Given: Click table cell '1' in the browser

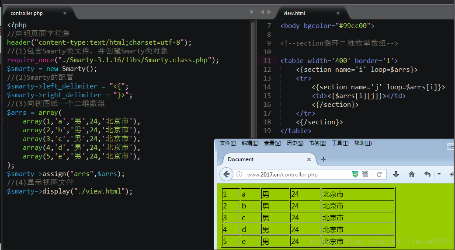Looking at the screenshot, I should coord(231,194).
